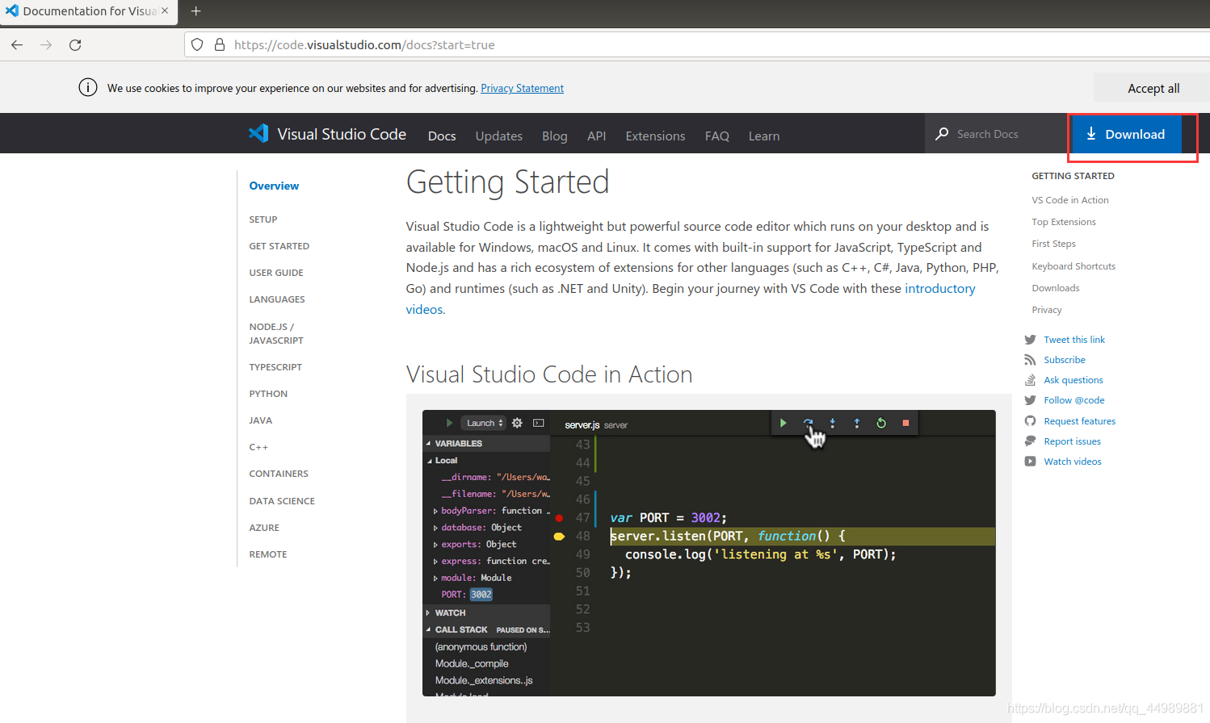Go back using the browser back arrow
The height and width of the screenshot is (723, 1210).
click(17, 45)
